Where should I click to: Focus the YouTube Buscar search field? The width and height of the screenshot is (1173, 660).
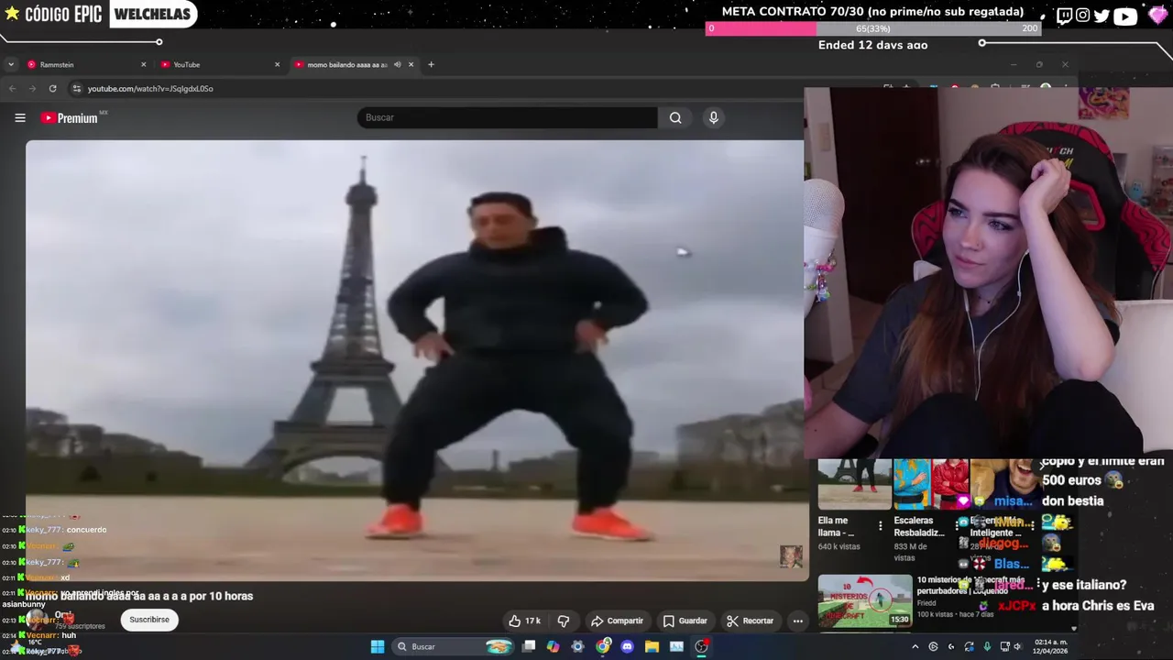(x=507, y=117)
